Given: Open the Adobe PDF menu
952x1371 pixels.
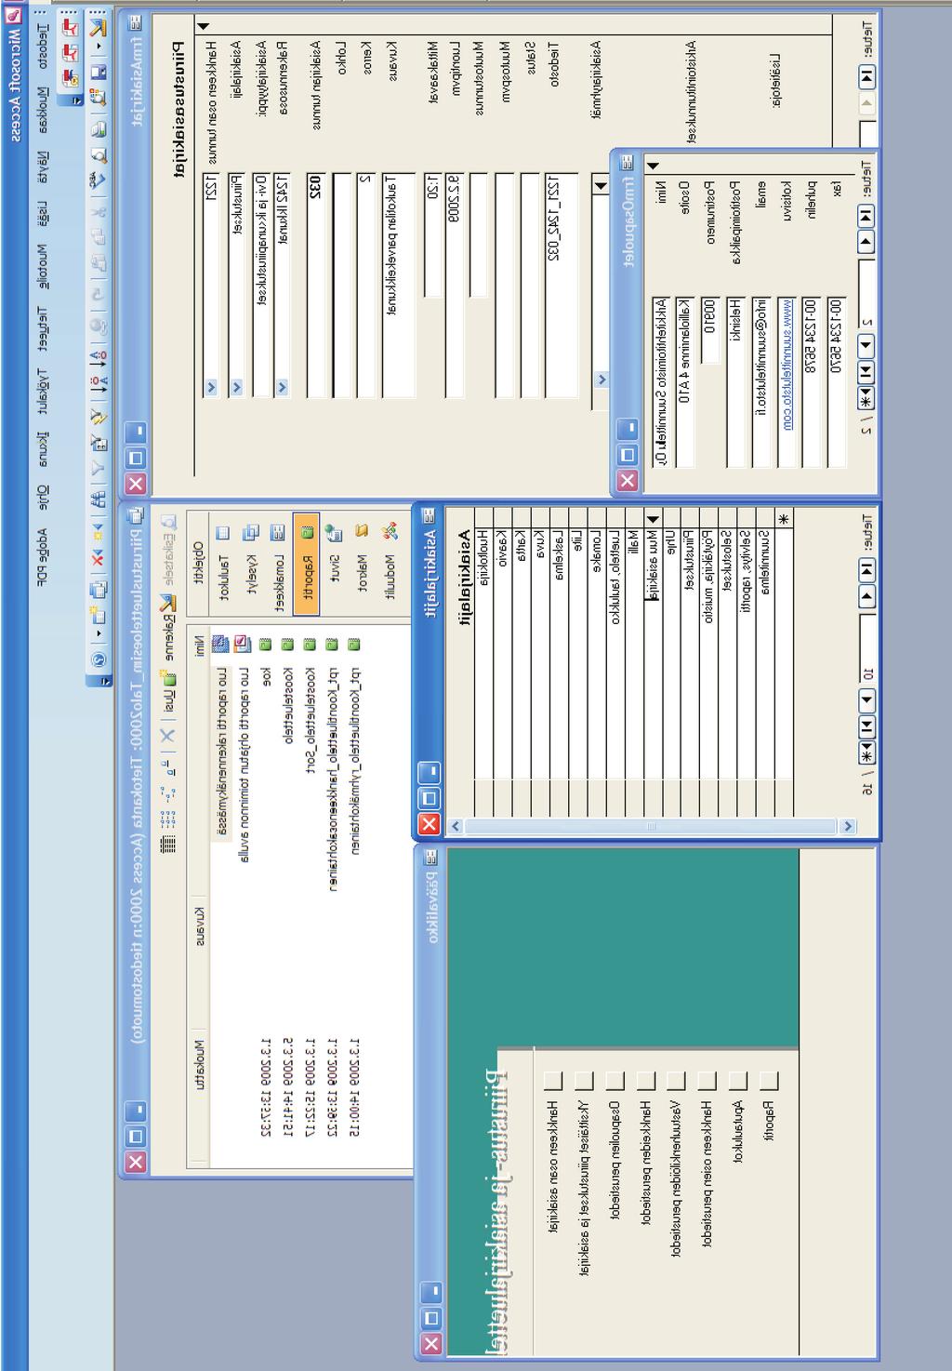Looking at the screenshot, I should [x=43, y=558].
